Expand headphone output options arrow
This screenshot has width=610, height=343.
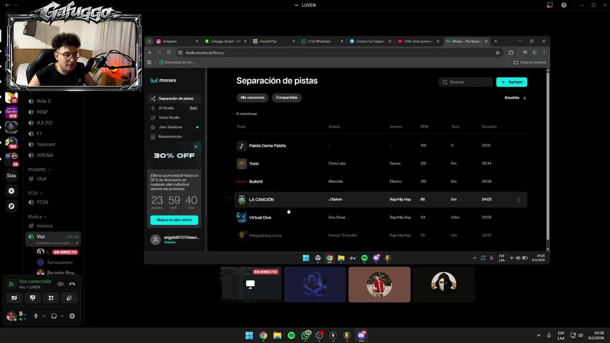coord(62,316)
